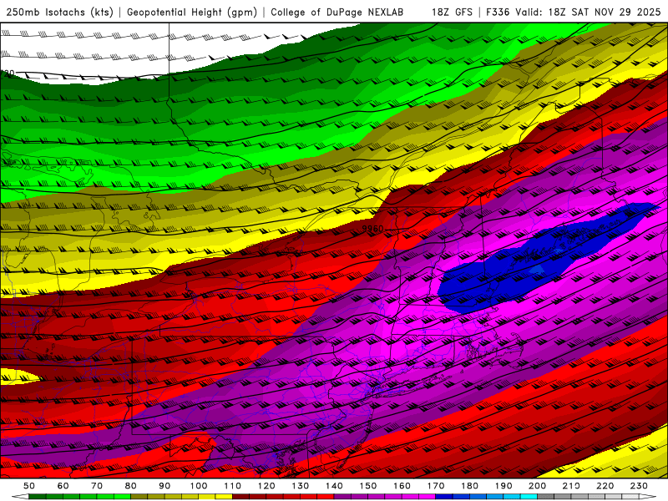The width and height of the screenshot is (668, 501).
Task: Click the legend value 190
Action: (x=504, y=486)
